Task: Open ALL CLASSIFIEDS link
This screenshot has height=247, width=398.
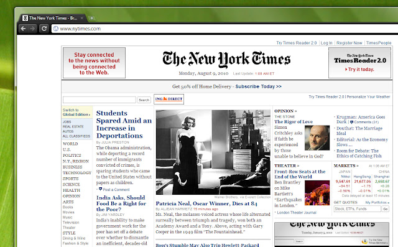Action: 76,136
